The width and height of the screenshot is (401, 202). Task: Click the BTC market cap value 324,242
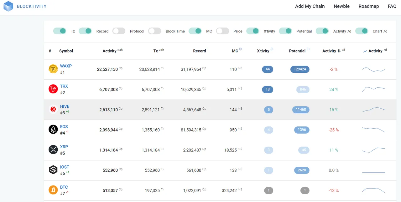coord(229,190)
